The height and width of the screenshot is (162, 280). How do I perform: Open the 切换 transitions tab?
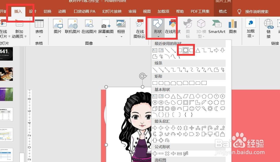pyautogui.click(x=47, y=11)
